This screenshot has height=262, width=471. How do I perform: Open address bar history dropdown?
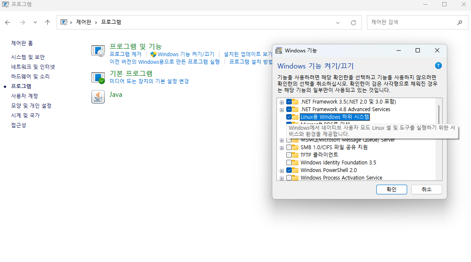pos(338,22)
